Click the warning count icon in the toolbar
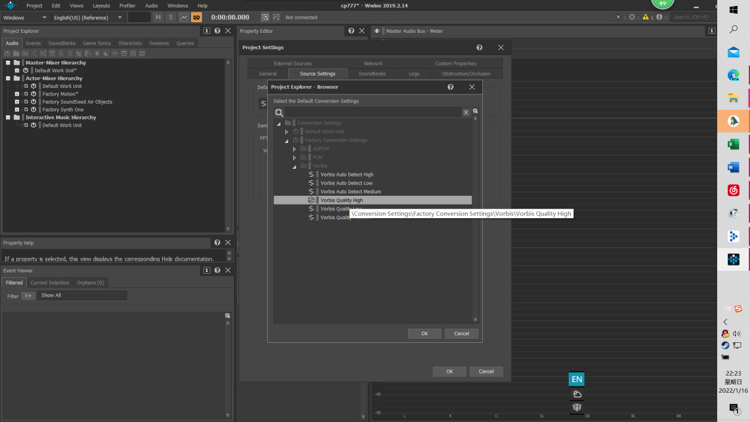This screenshot has height=422, width=750. click(x=645, y=18)
